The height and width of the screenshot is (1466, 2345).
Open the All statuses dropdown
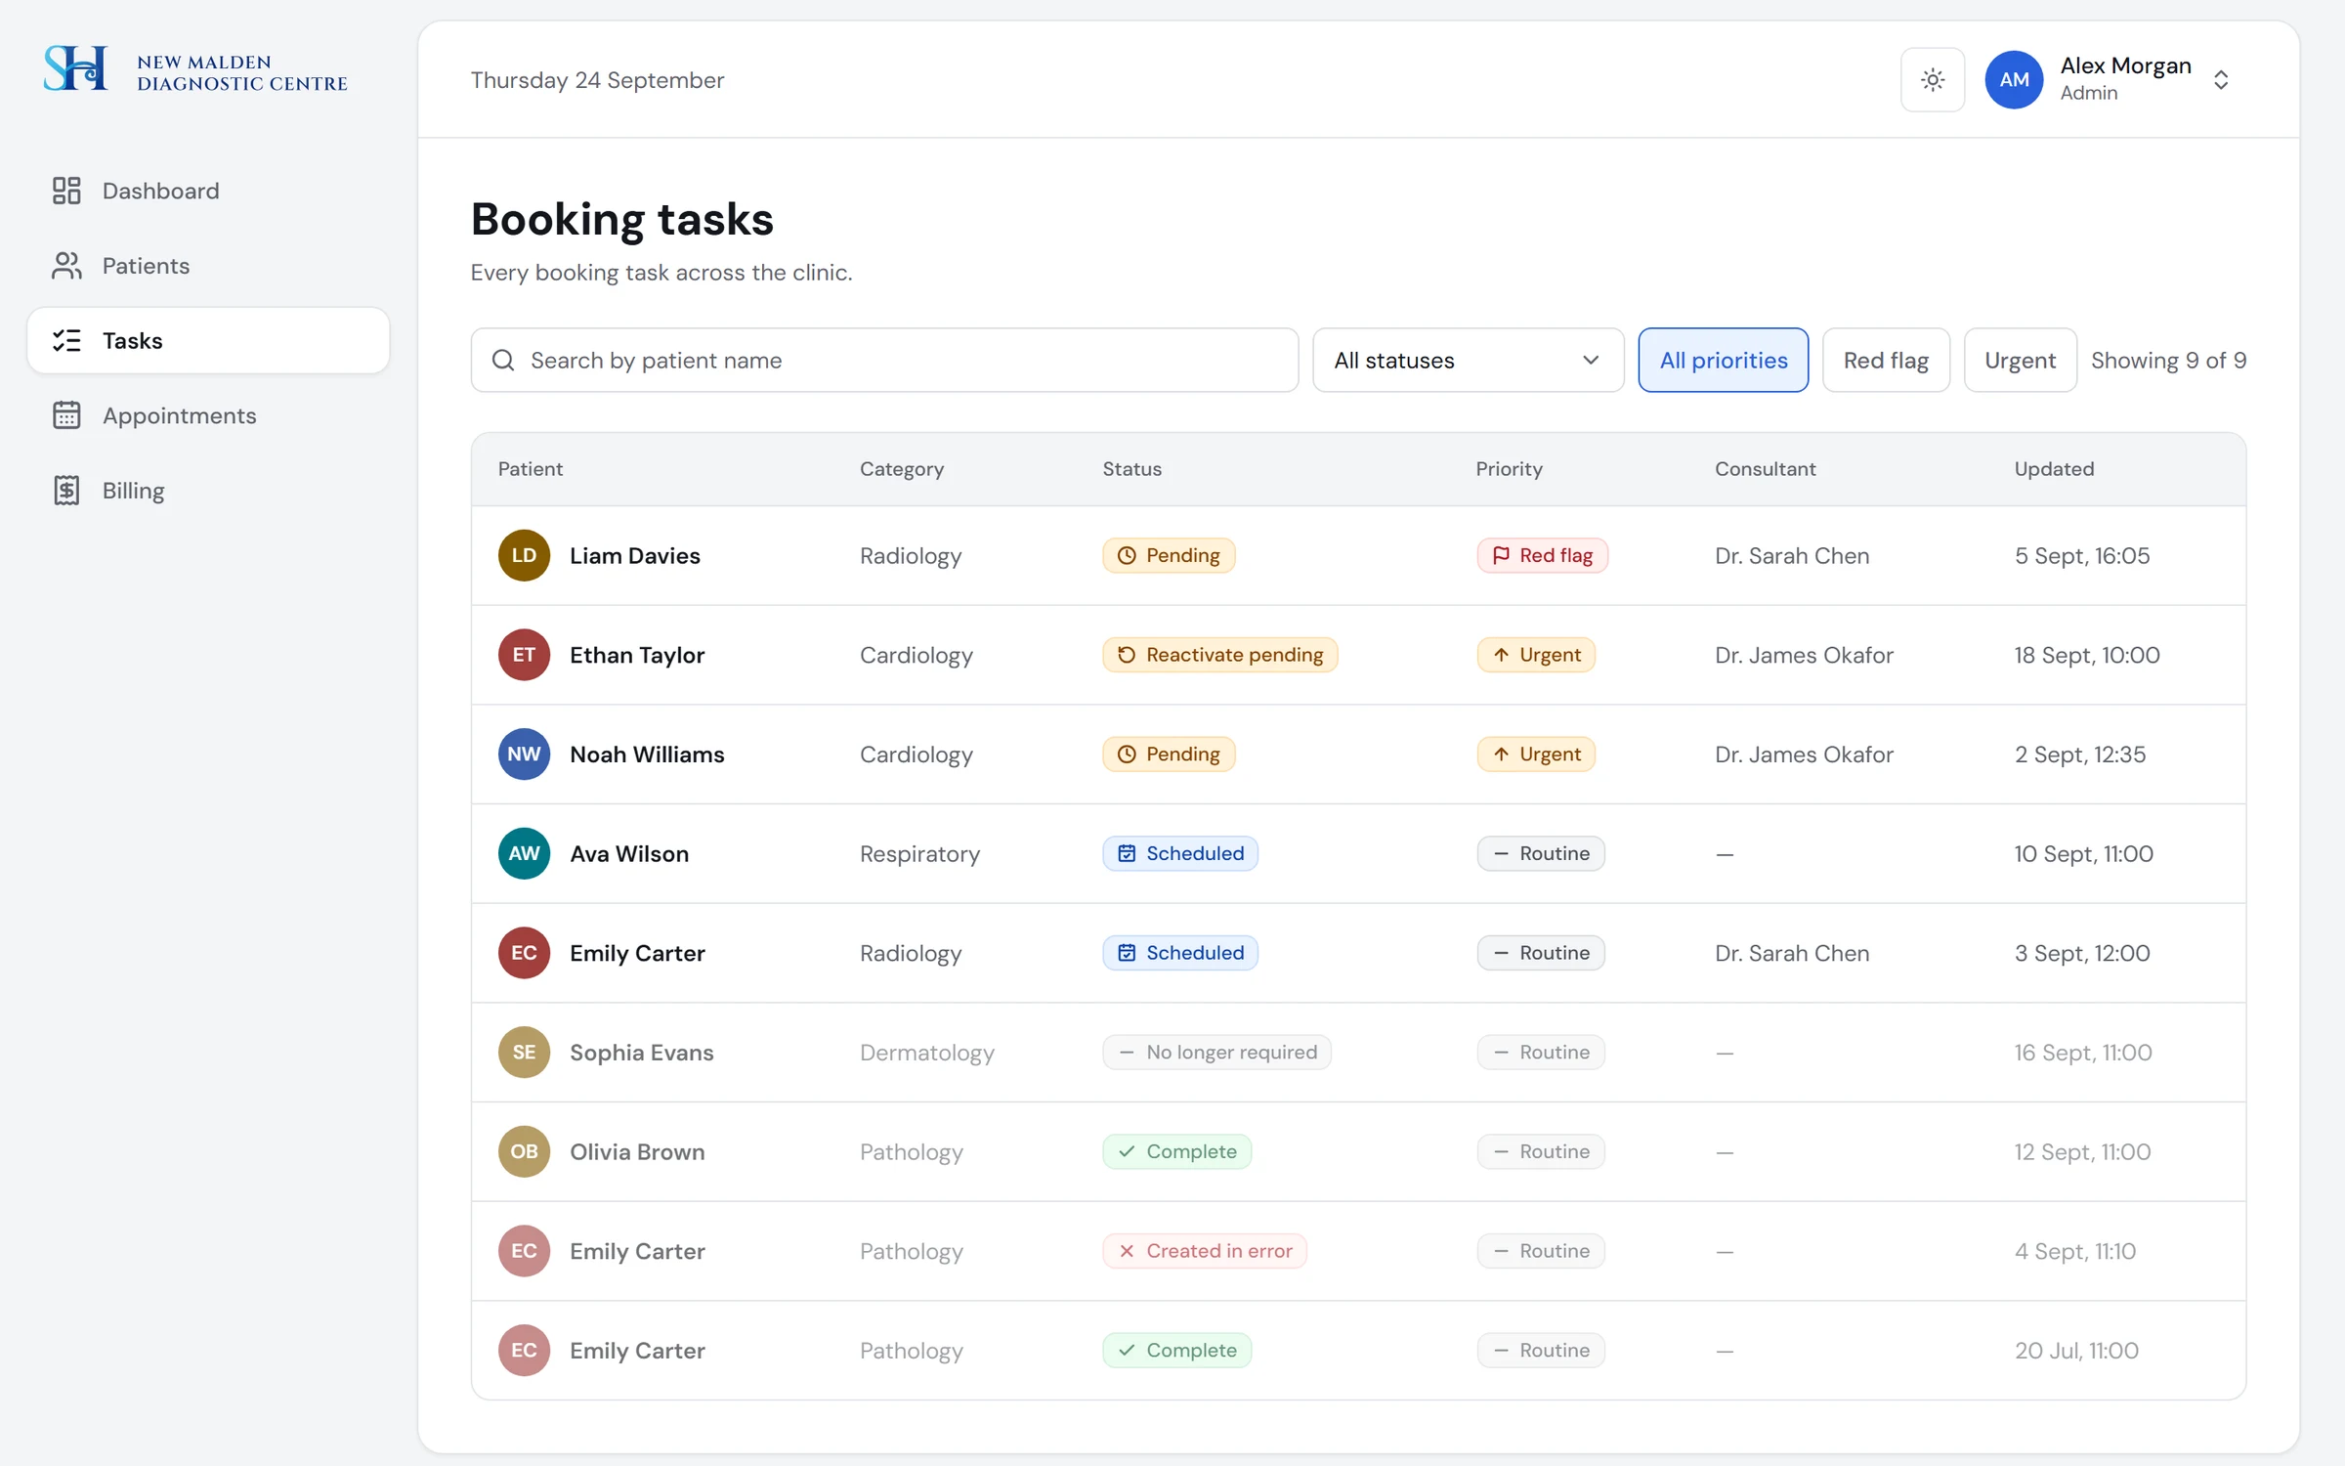coord(1468,361)
